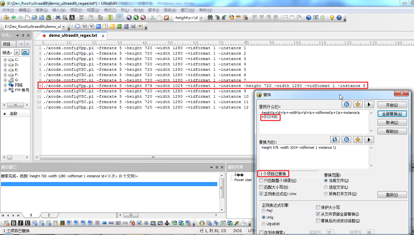
Task: Click the star favorites icon beside Find What
Action: point(358,104)
